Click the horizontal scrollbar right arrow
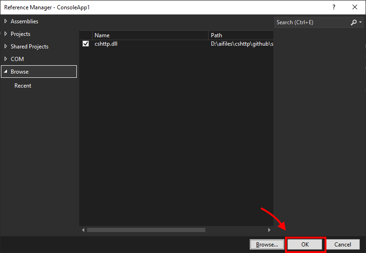Viewport: 366px width, 253px height. pos(269,230)
